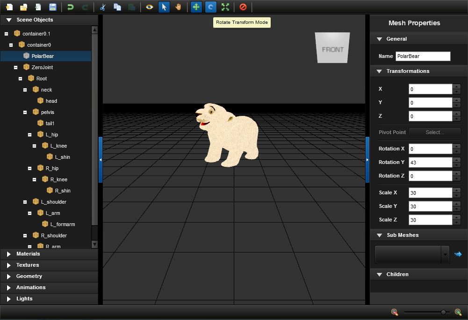Collapse the neck tree node
The width and height of the screenshot is (468, 320).
(x=25, y=90)
